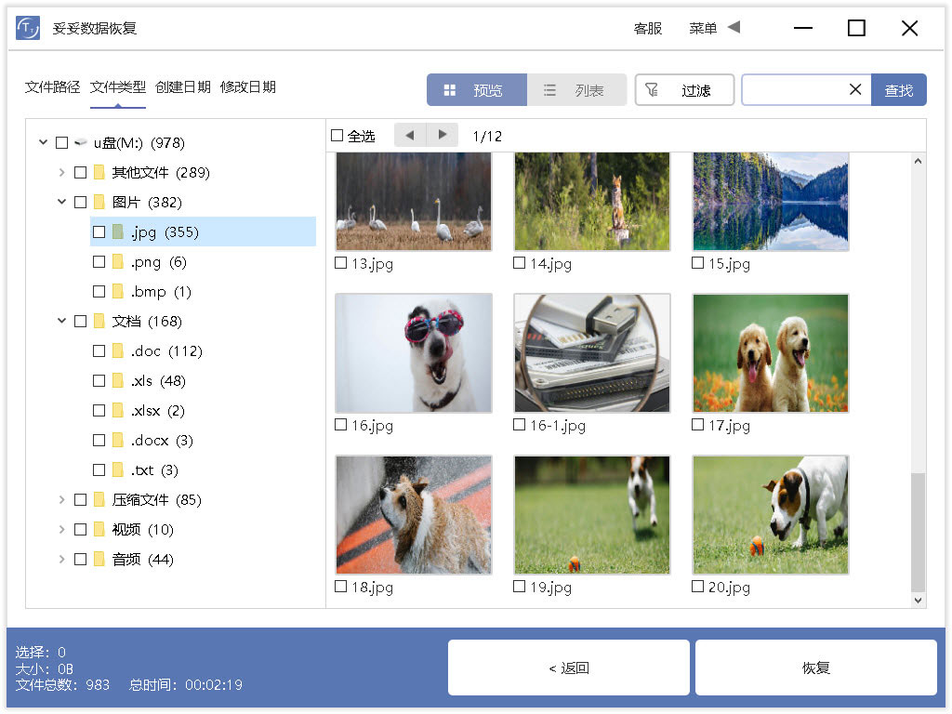Open the 15.jpg mountain lake thumbnail
The width and height of the screenshot is (952, 714).
(771, 202)
